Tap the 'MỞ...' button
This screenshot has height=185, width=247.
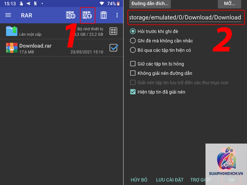(x=229, y=4)
